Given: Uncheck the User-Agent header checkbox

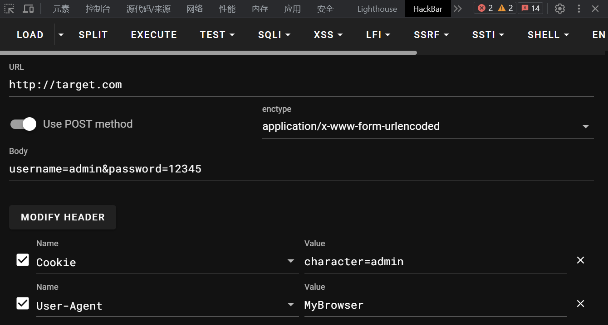Looking at the screenshot, I should pos(23,303).
